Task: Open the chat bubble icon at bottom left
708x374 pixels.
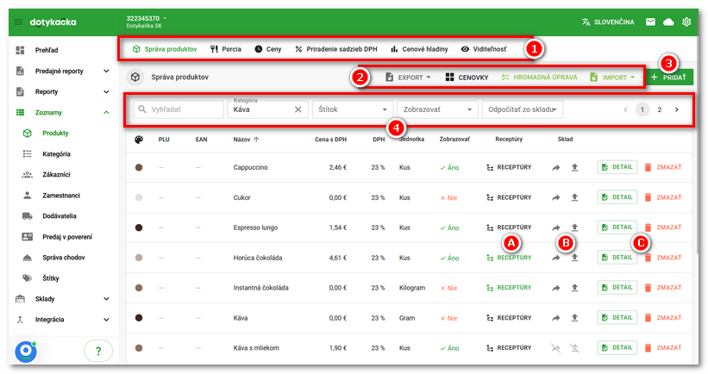Action: 26,351
